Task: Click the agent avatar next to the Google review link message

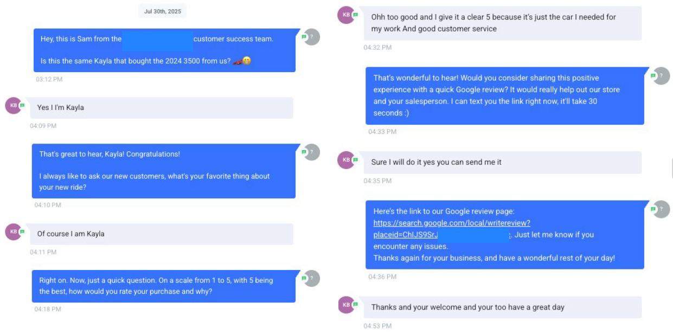Action: 661,209
